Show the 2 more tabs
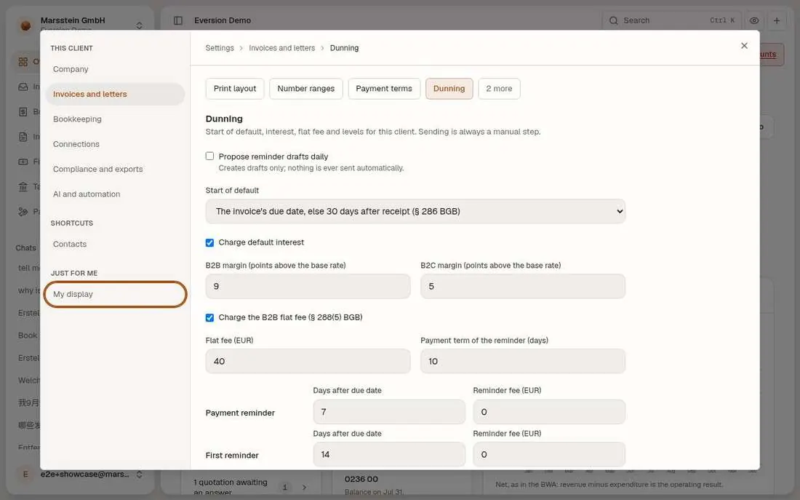800x500 pixels. point(499,89)
